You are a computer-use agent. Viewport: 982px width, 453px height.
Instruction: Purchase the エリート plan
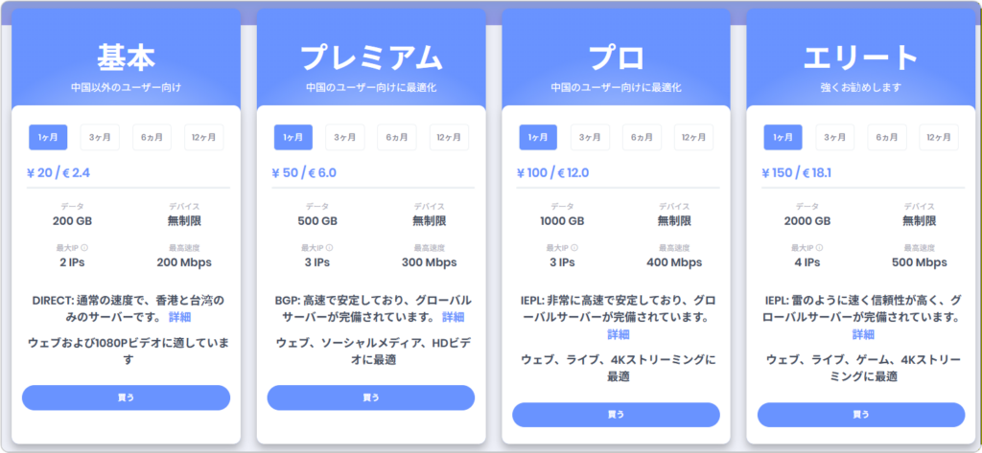click(860, 415)
